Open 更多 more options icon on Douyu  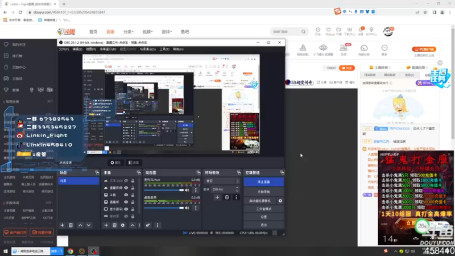click(384, 49)
